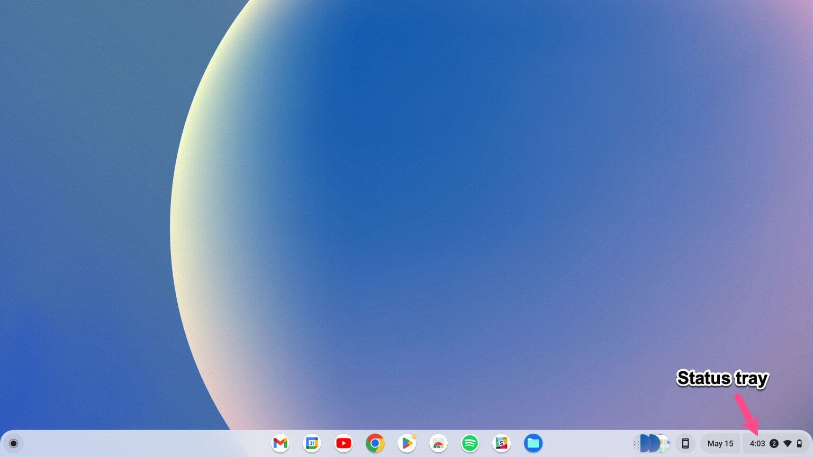Open the calendar via May 15 date

pyautogui.click(x=720, y=443)
